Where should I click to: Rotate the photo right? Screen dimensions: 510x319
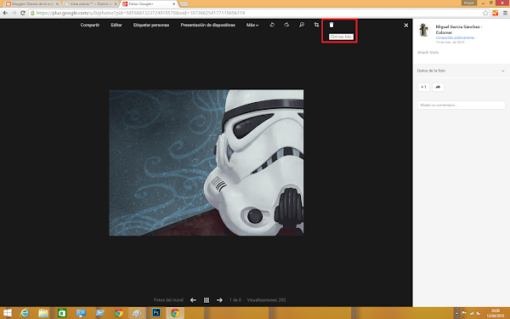(x=286, y=25)
